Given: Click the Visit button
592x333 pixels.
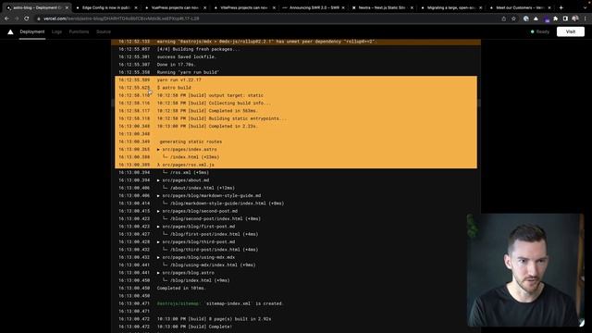Looking at the screenshot, I should 571,31.
